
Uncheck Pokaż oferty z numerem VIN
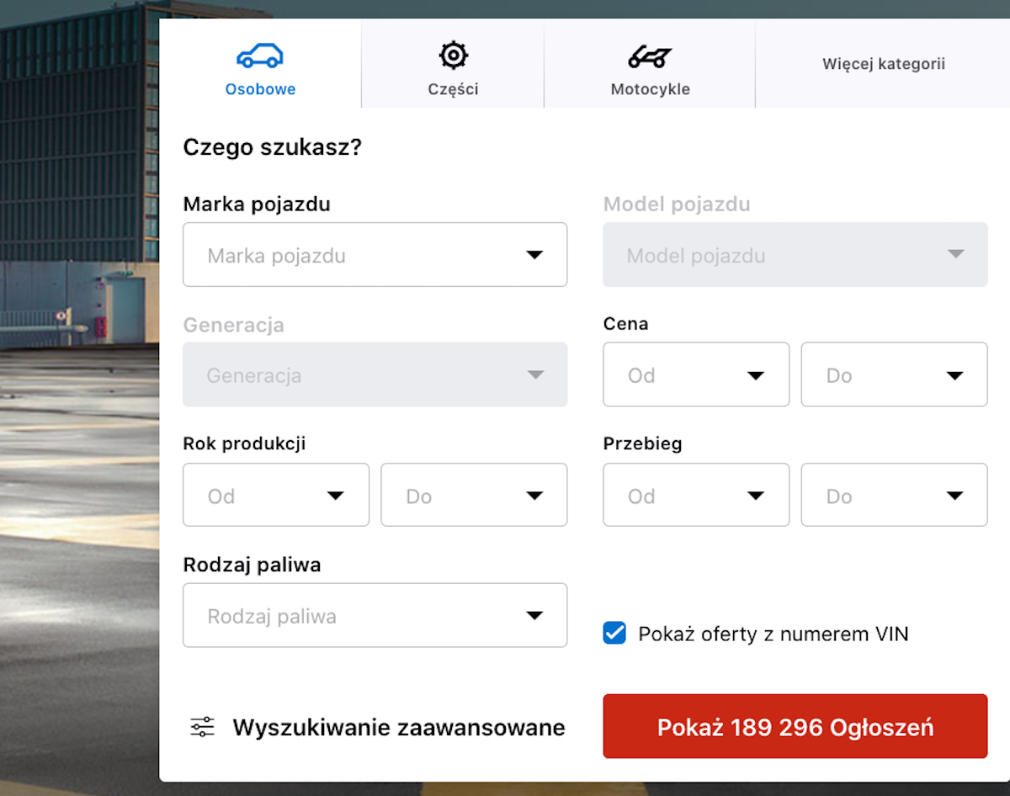click(x=615, y=634)
